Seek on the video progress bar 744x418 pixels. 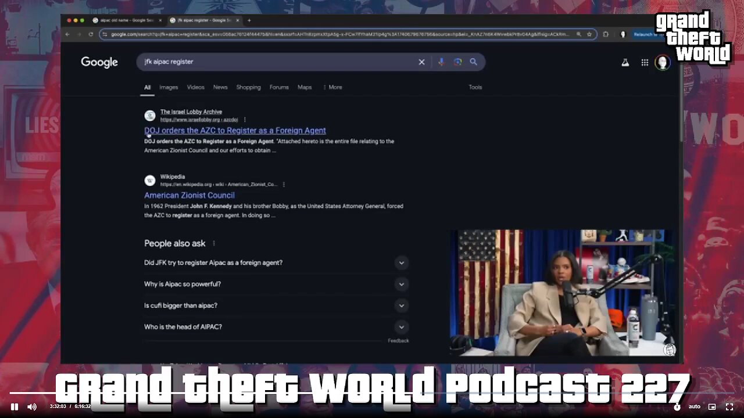pyautogui.click(x=372, y=394)
